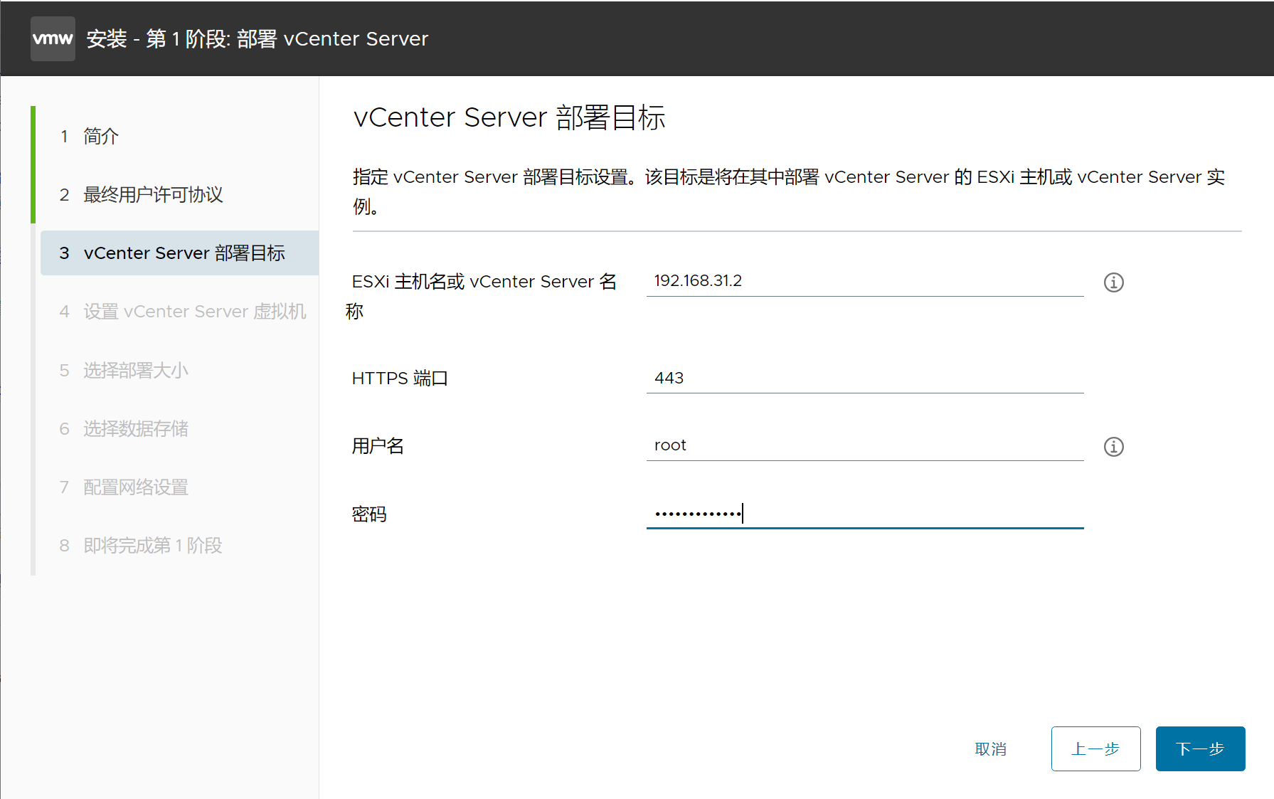
Task: Click the 取消 cancel link
Action: 990,749
